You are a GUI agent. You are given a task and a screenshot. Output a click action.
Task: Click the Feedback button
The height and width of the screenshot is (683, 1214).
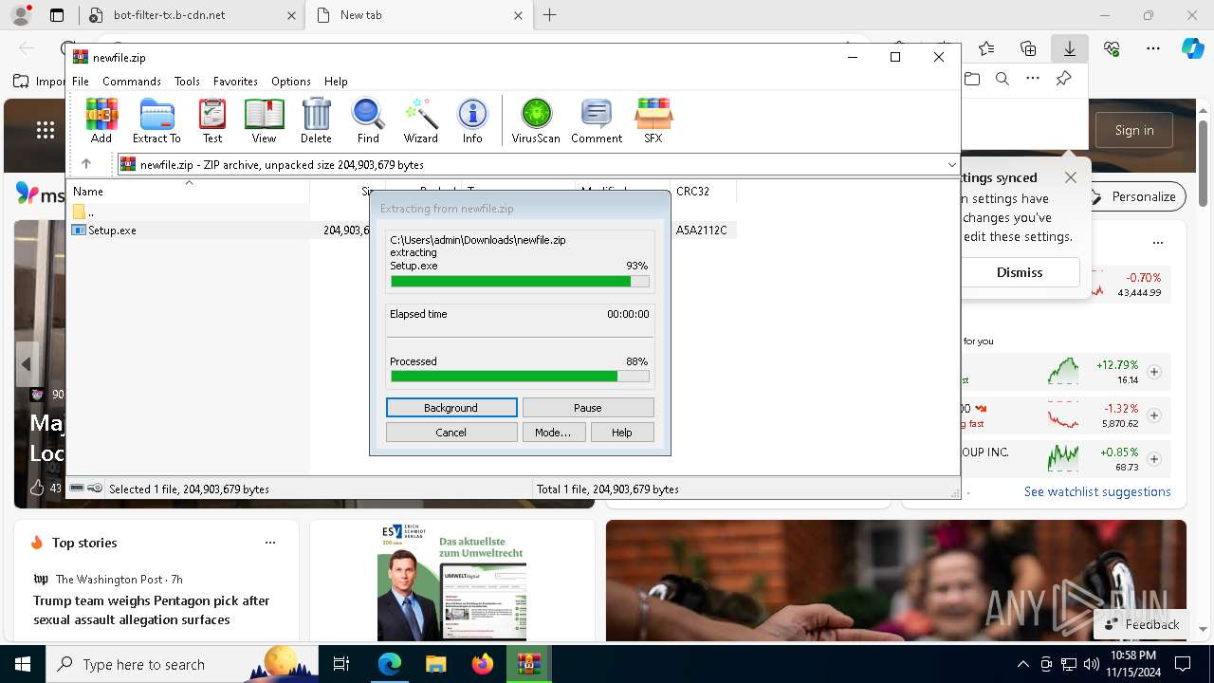pos(1141,624)
